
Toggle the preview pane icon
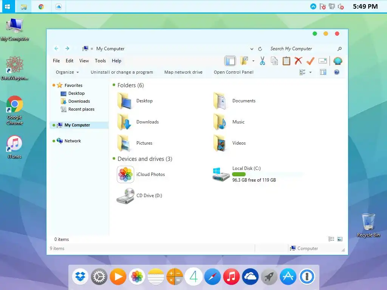point(323,72)
